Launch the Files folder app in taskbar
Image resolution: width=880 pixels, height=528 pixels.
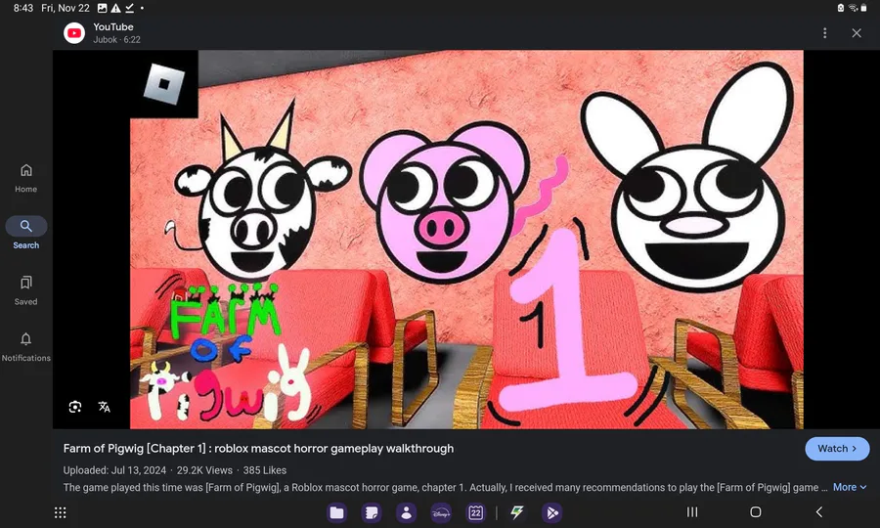pyautogui.click(x=336, y=512)
